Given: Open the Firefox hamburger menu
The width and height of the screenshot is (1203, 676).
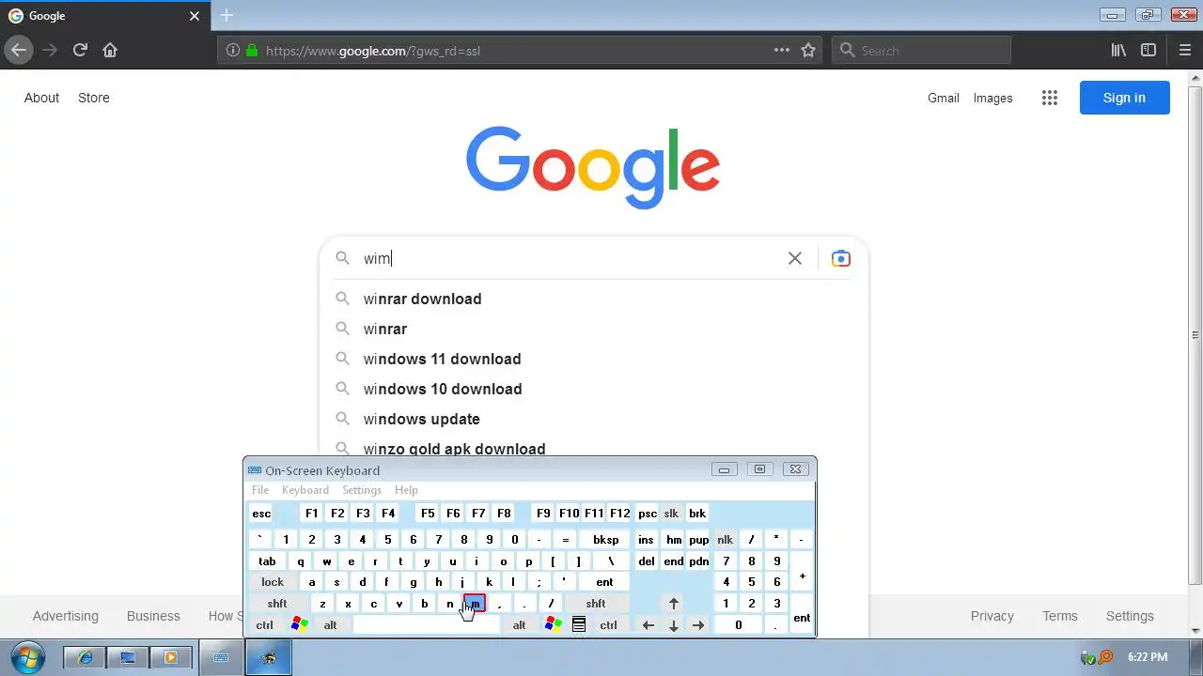Looking at the screenshot, I should pos(1185,50).
